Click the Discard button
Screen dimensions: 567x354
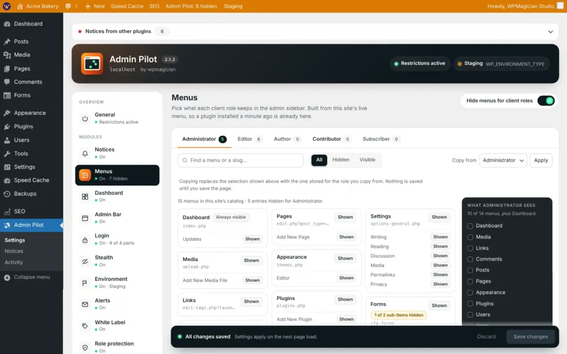tap(486, 337)
